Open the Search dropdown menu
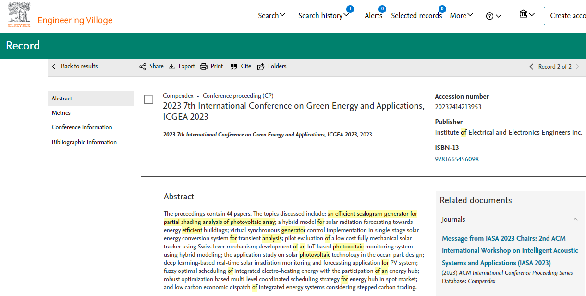This screenshot has width=586, height=296. [272, 15]
